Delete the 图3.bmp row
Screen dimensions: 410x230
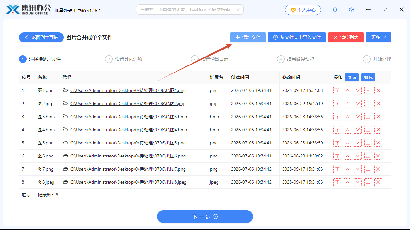pyautogui.click(x=378, y=117)
